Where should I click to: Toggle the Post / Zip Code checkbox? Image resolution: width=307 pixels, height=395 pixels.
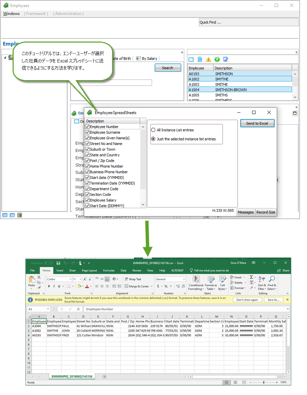click(x=87, y=160)
